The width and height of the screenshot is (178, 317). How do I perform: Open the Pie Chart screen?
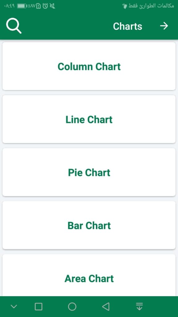[x=89, y=172]
